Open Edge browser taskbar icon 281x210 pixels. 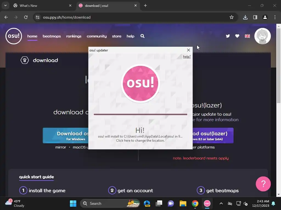pyautogui.click(x=147, y=203)
